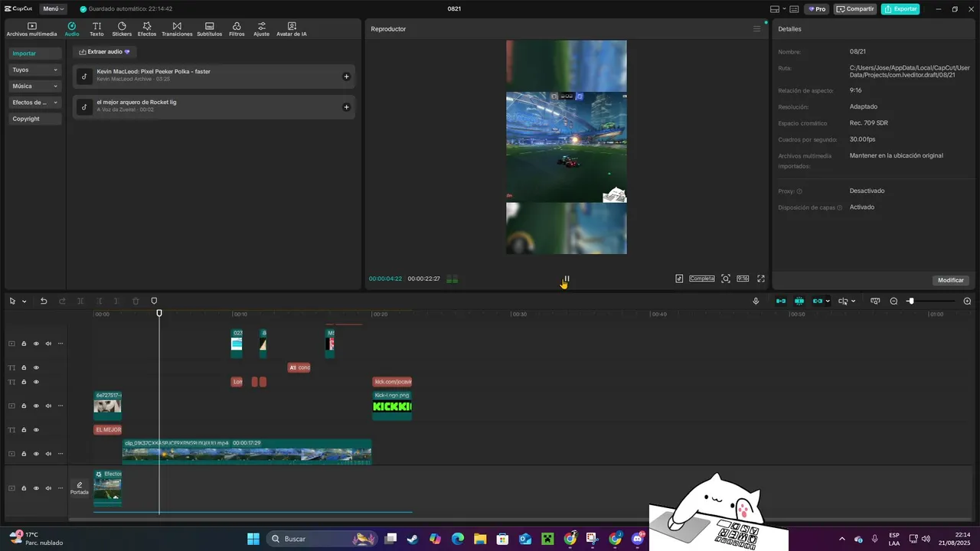Screen dimensions: 980x551
Task: Click the Compartir button
Action: click(855, 9)
